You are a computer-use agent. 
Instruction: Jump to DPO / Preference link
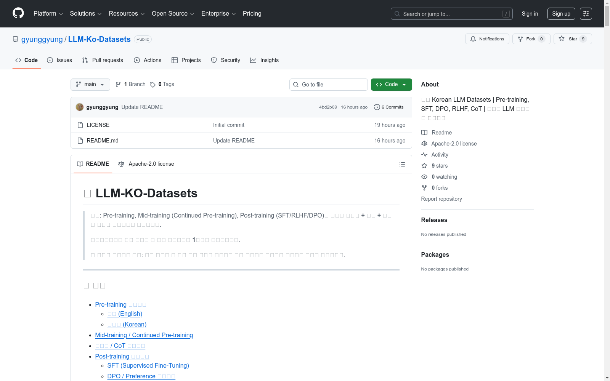point(141,376)
